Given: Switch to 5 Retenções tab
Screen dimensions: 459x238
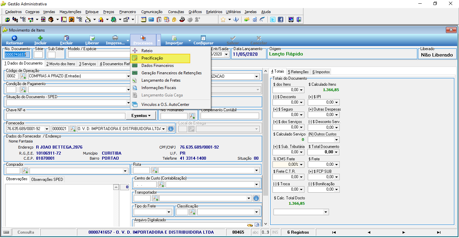Looking at the screenshot, I should (x=298, y=72).
